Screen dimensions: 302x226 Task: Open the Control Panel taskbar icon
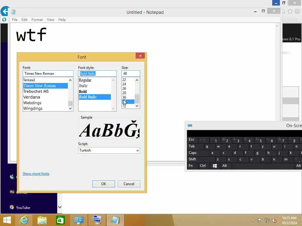point(78,220)
